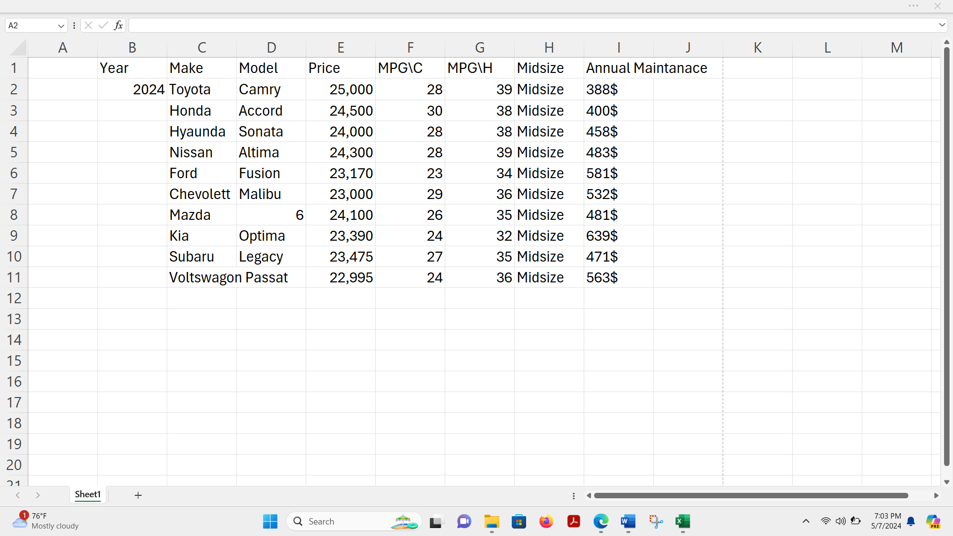This screenshot has height=536, width=953.
Task: Select row 11 header
Action: pyautogui.click(x=14, y=277)
